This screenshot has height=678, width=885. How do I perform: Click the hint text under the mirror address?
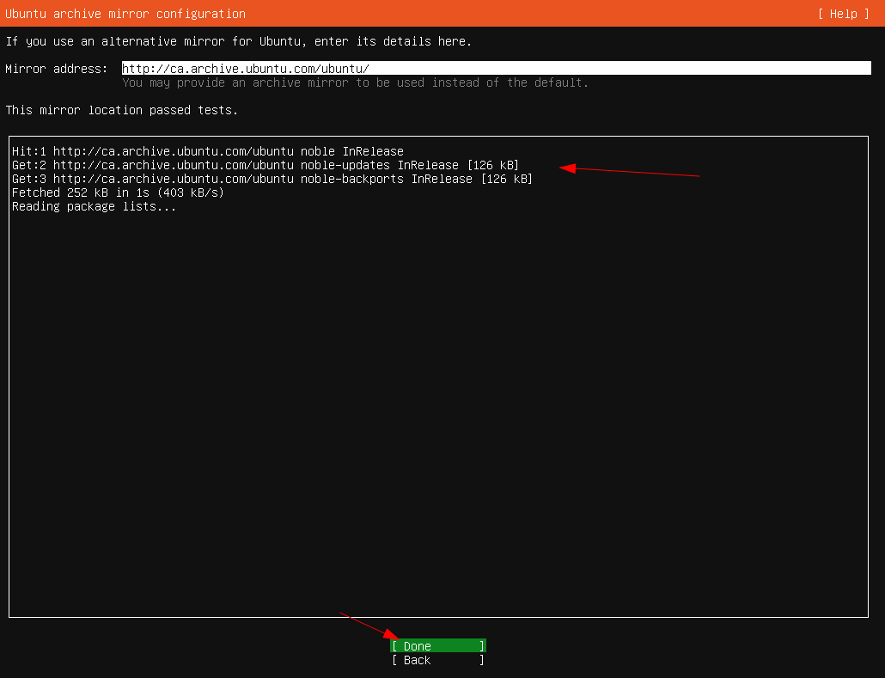355,82
